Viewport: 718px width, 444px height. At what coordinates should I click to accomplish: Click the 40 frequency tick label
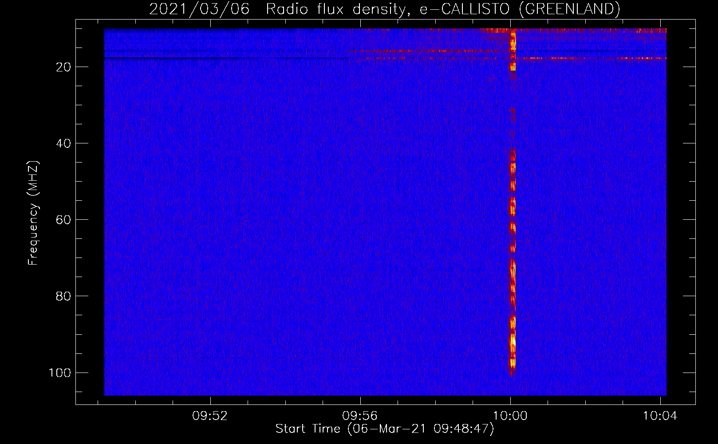point(63,143)
